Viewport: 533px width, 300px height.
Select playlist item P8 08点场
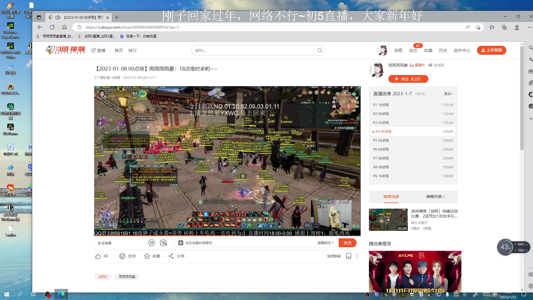(x=413, y=167)
